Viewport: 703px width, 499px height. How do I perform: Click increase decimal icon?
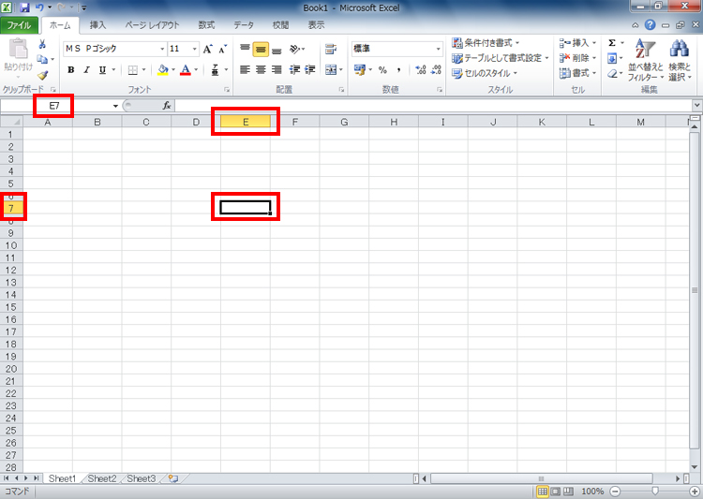tap(420, 70)
